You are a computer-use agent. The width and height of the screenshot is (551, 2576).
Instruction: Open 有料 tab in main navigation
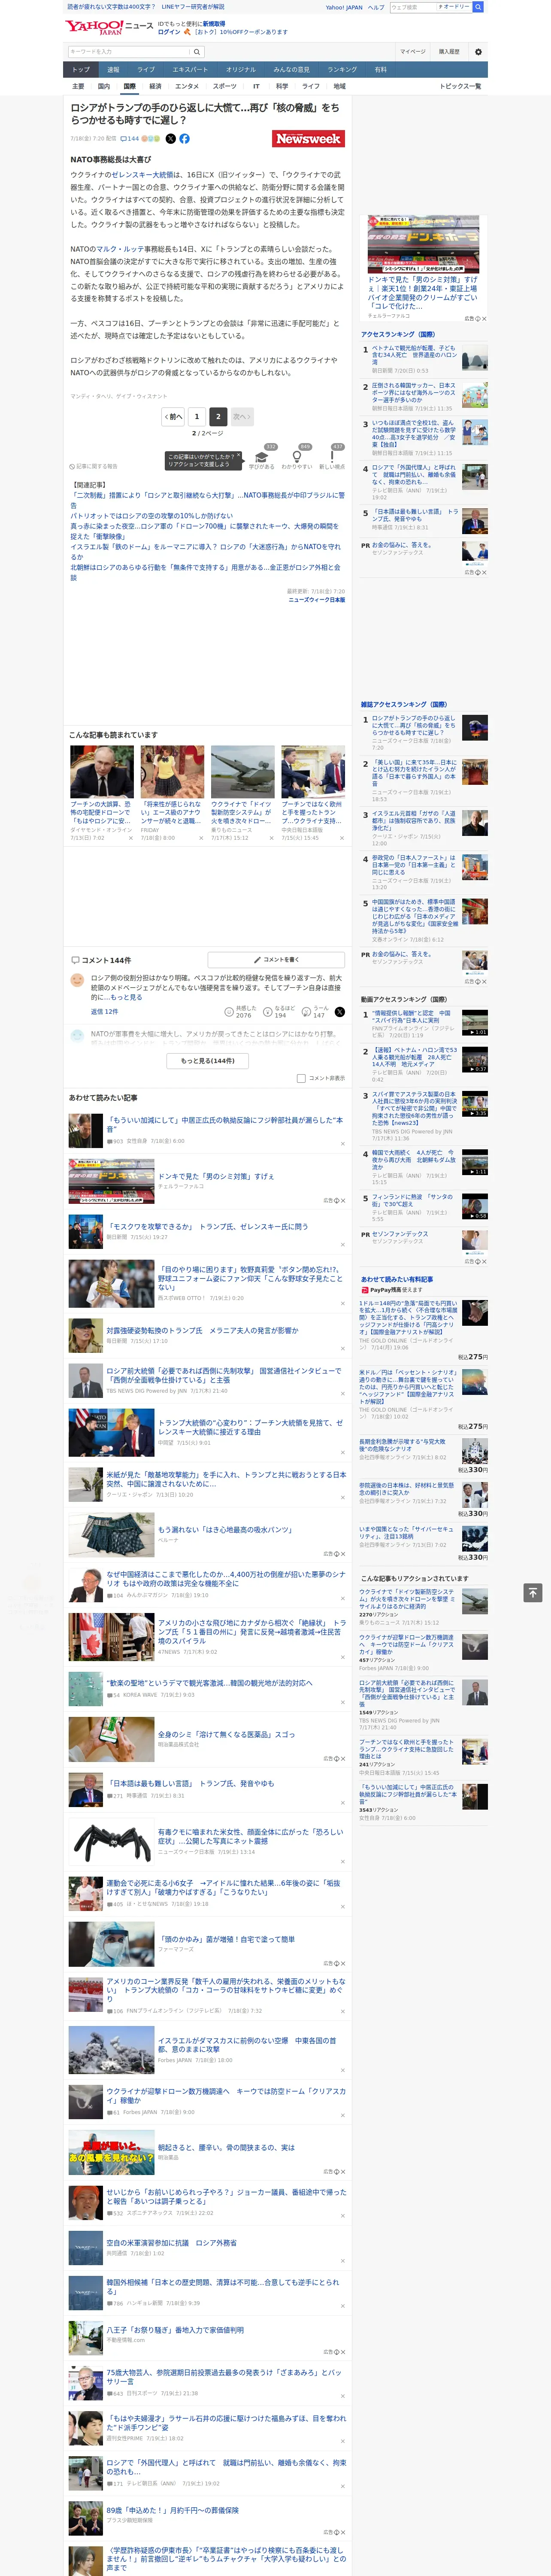(380, 70)
